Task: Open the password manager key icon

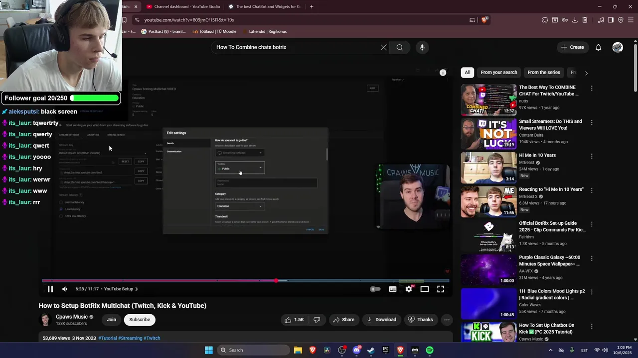Action: (x=565, y=20)
